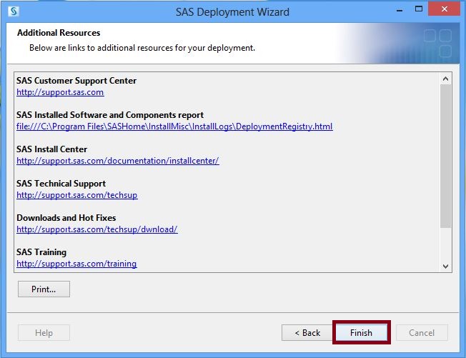Click the 'Below are links to additional resources' text
The image size is (466, 358).
pyautogui.click(x=142, y=48)
